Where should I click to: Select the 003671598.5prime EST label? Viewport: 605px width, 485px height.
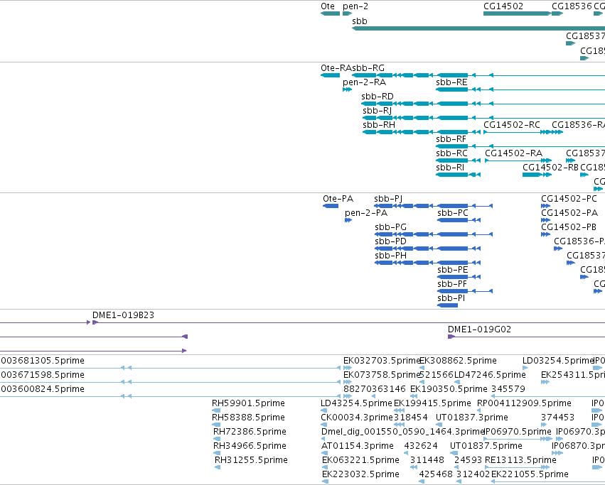point(43,375)
